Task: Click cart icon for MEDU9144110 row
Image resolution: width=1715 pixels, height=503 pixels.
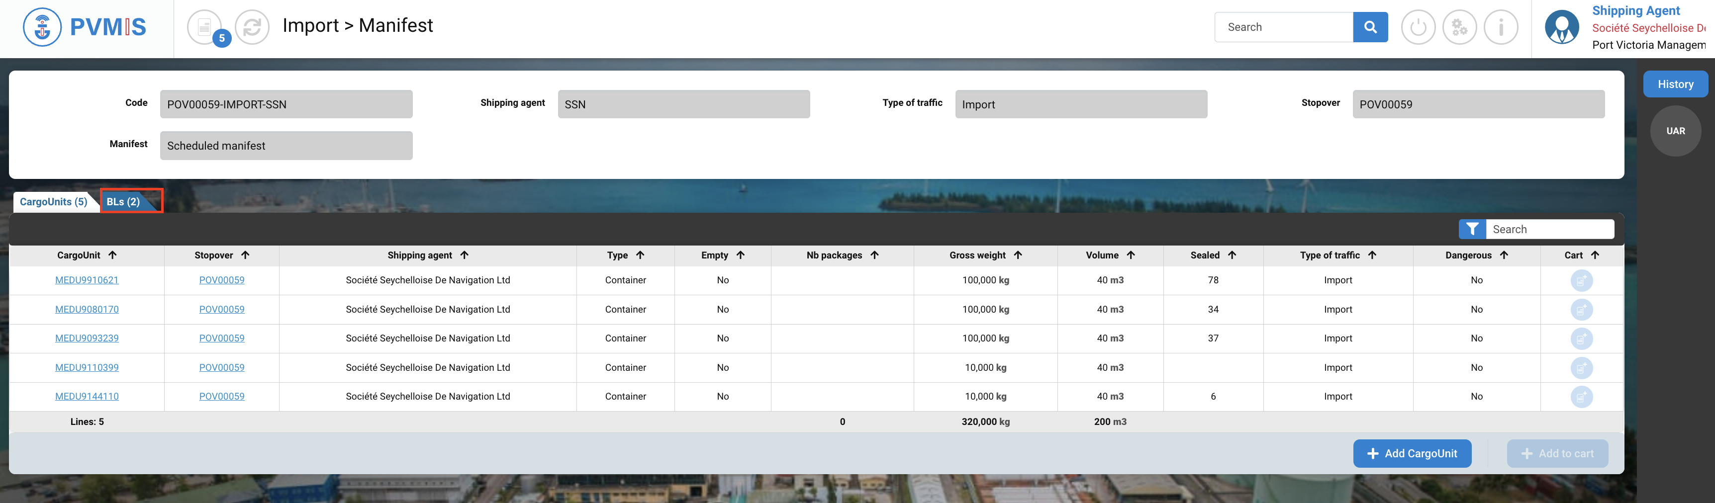Action: [1581, 397]
